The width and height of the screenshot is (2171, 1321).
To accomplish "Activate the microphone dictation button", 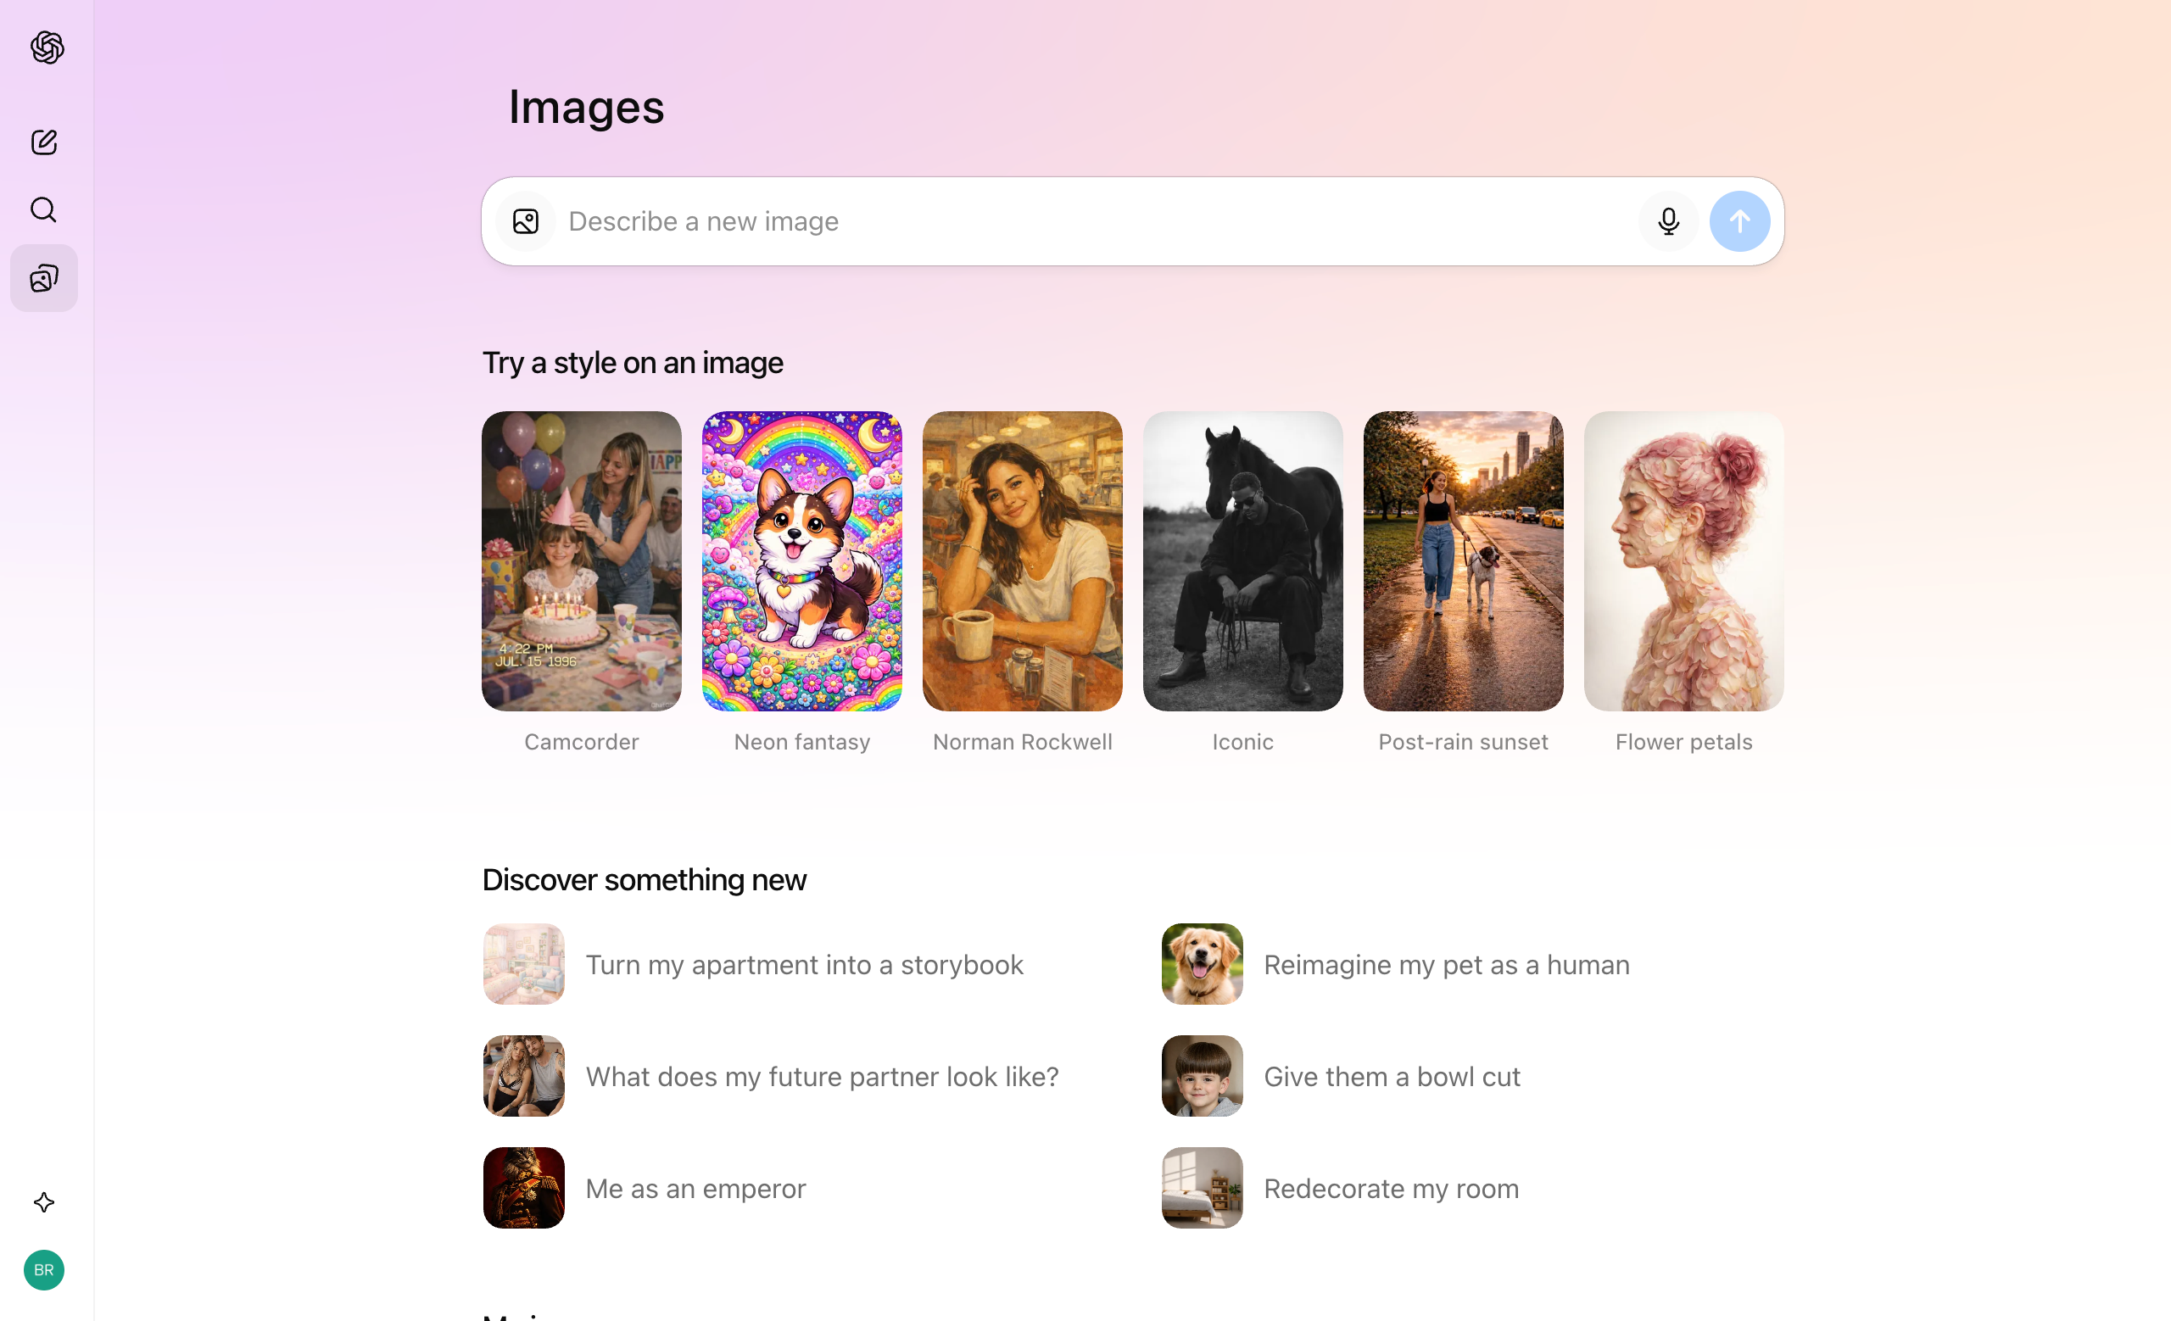I will pyautogui.click(x=1669, y=221).
